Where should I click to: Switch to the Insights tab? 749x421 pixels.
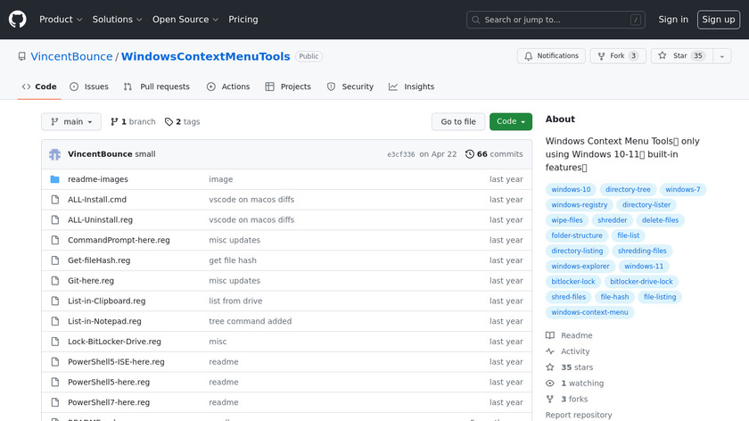(412, 87)
